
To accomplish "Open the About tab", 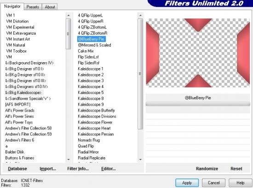I will (50, 7).
